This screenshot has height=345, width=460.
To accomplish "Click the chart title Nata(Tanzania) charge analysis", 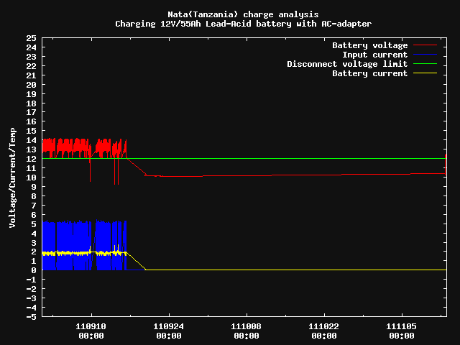I will (243, 14).
